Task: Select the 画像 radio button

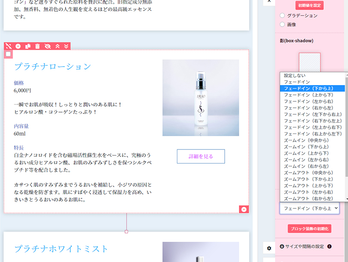Action: point(282,24)
